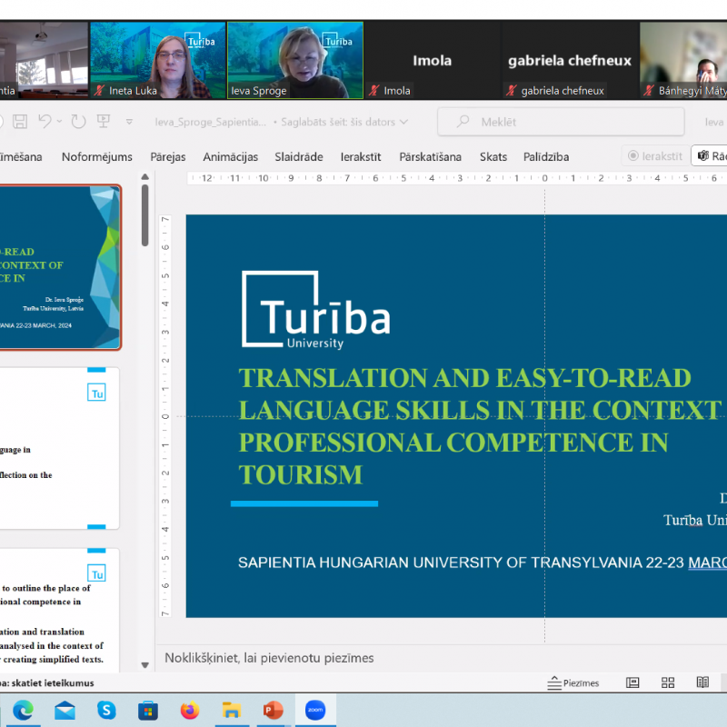Click the Save icon in quick access toolbar
The height and width of the screenshot is (727, 727).
pos(20,122)
